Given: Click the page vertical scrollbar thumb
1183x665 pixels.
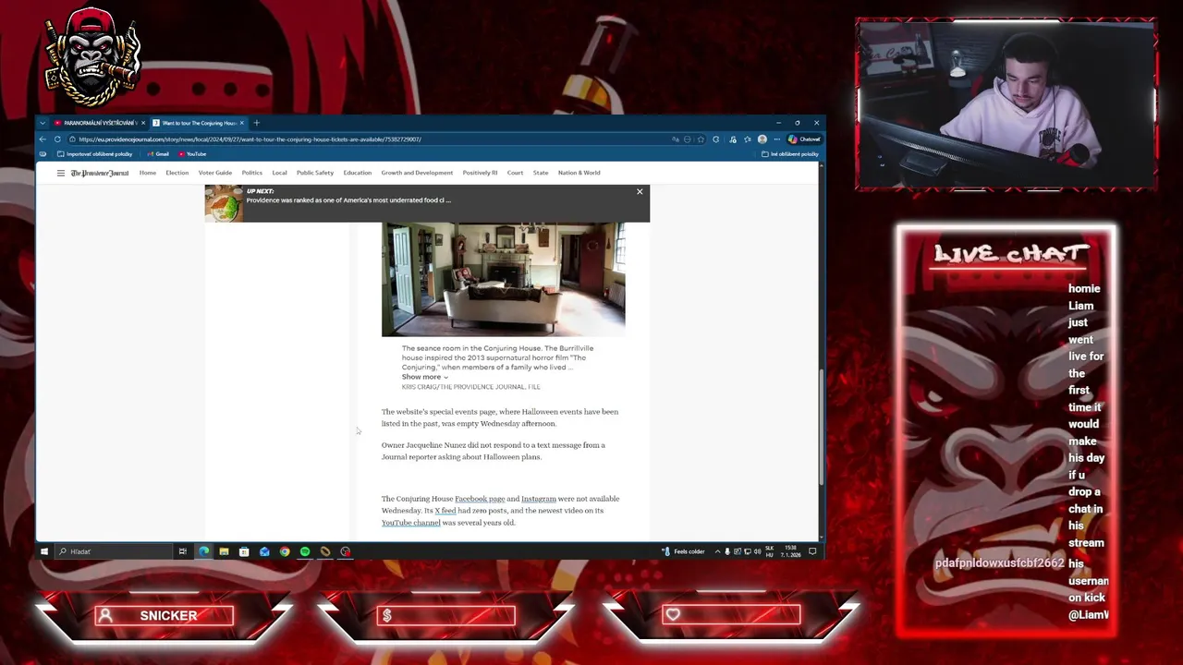Looking at the screenshot, I should click(x=822, y=428).
